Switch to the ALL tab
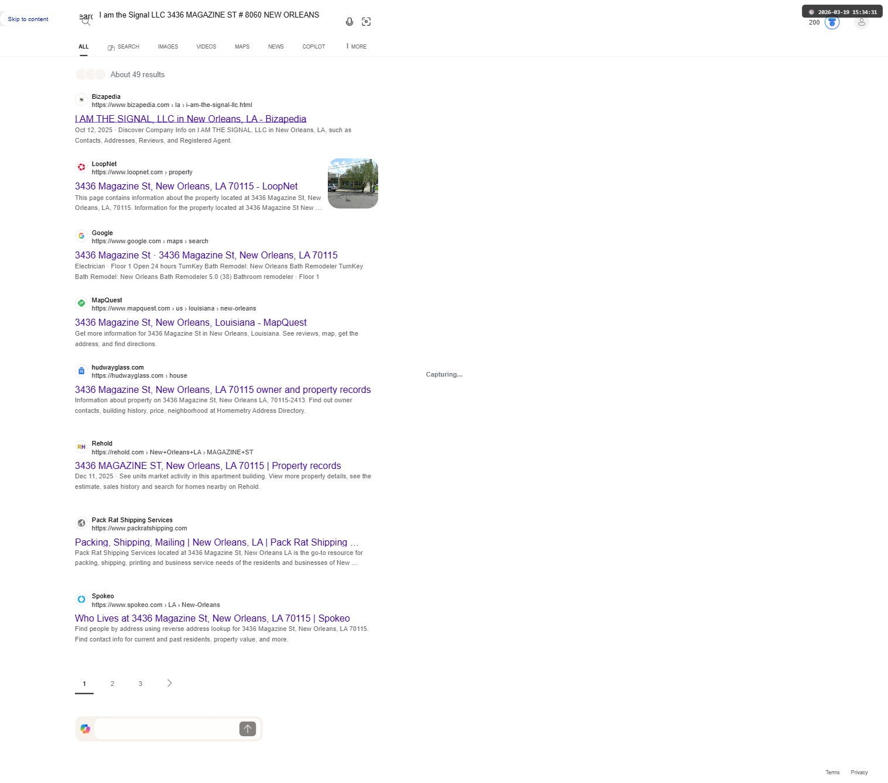Image resolution: width=888 pixels, height=783 pixels. [x=84, y=47]
